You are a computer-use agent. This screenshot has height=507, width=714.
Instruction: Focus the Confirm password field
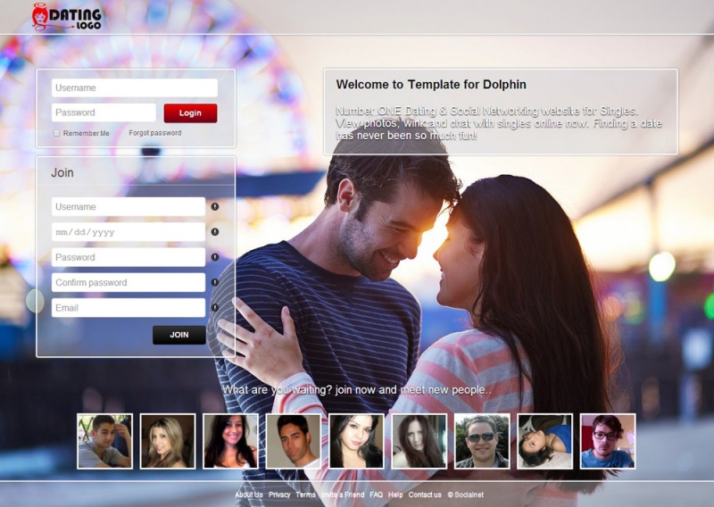tap(129, 282)
